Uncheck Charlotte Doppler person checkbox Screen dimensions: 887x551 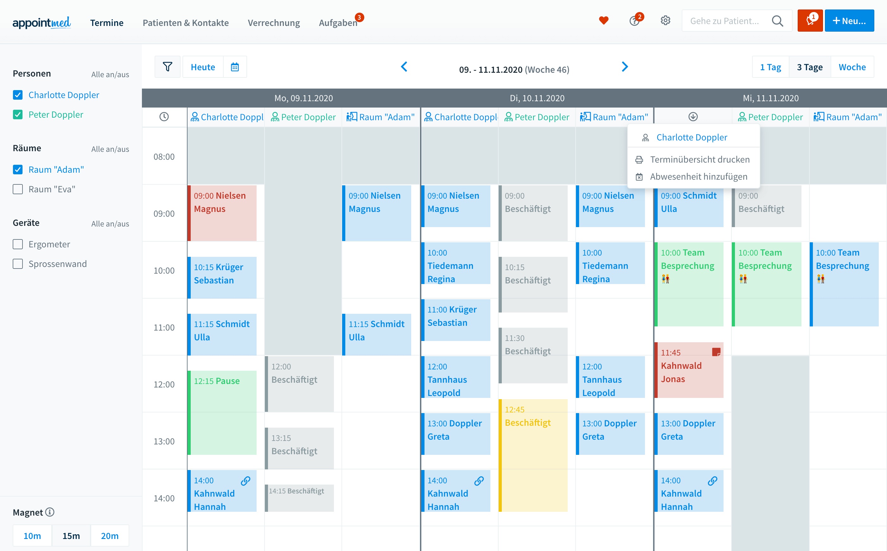[x=18, y=95]
